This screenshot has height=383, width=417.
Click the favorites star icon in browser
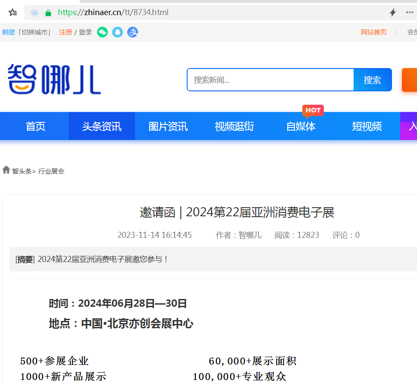point(13,12)
